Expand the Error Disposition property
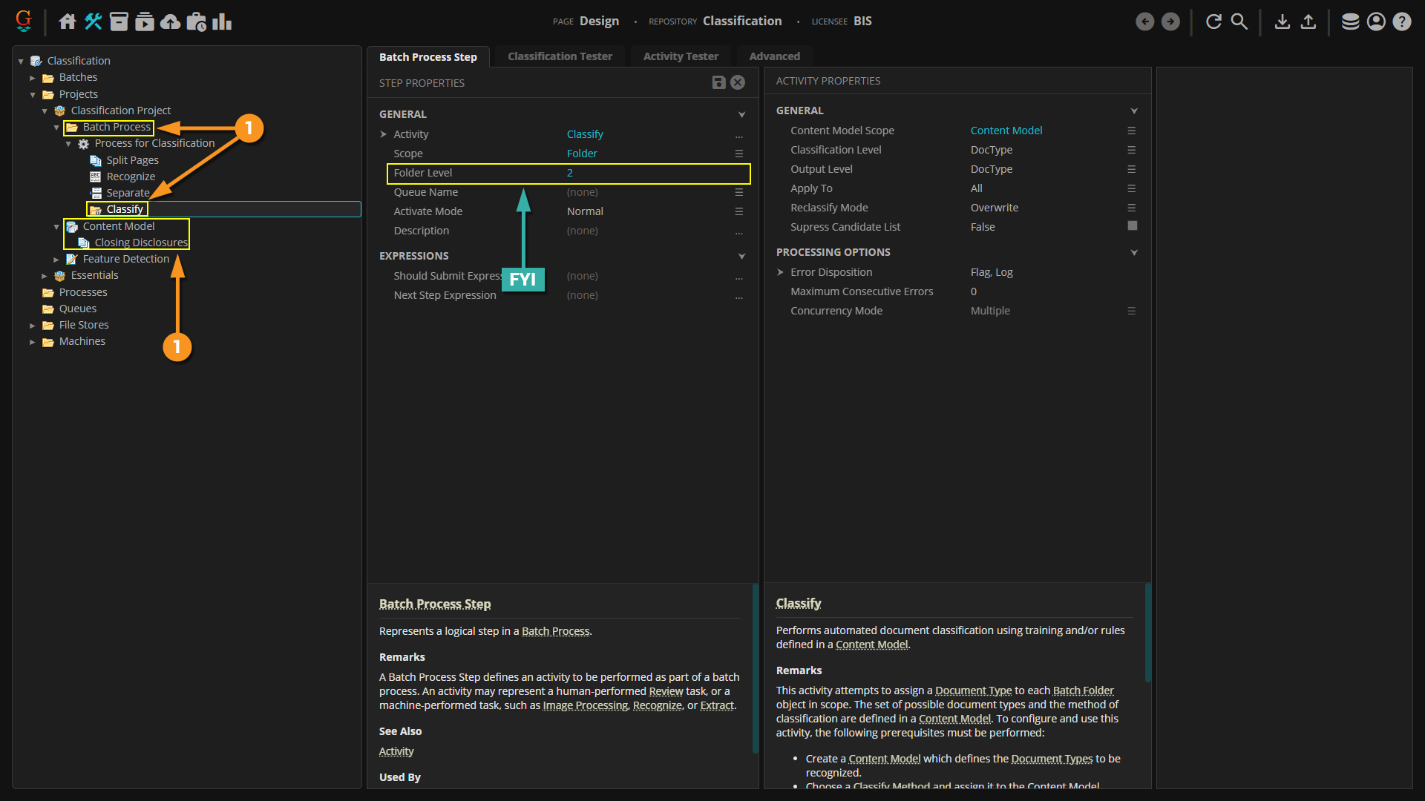The image size is (1425, 801). (780, 272)
